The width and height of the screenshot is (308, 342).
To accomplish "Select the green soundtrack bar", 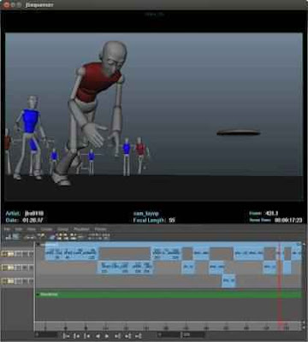I will (169, 294).
